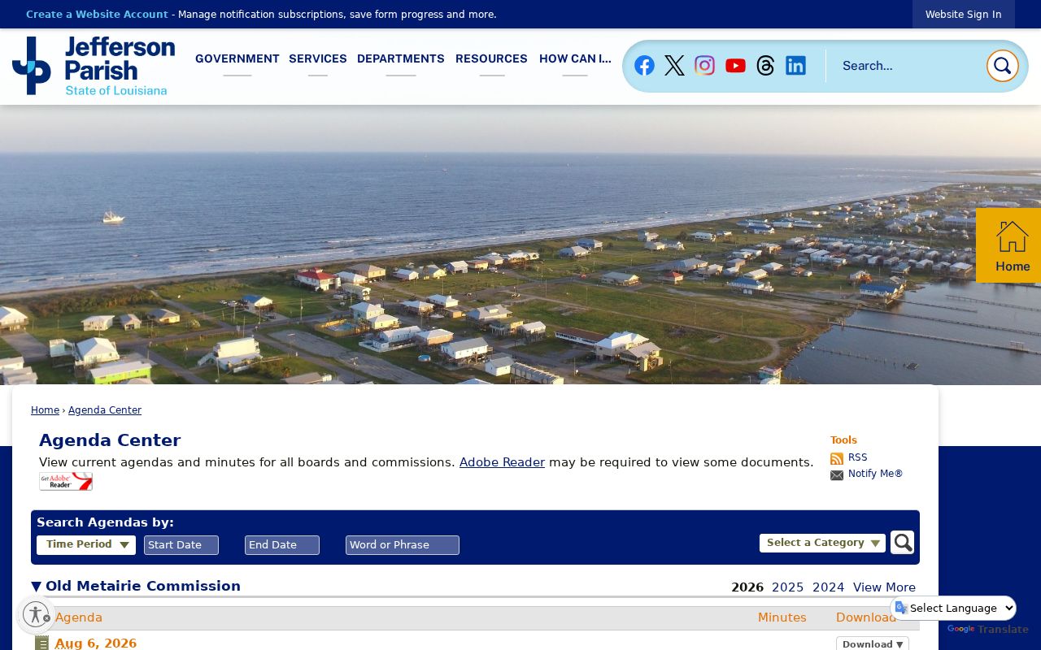Open the Government menu
The width and height of the screenshot is (1041, 650).
pos(237,59)
